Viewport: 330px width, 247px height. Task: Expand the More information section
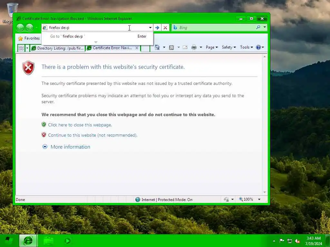pyautogui.click(x=45, y=147)
